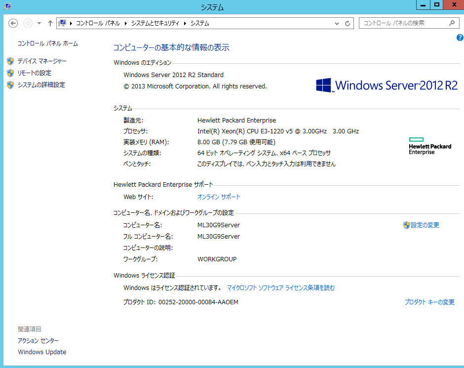Click 設定の変更 link
This screenshot has height=368, width=464.
[425, 225]
